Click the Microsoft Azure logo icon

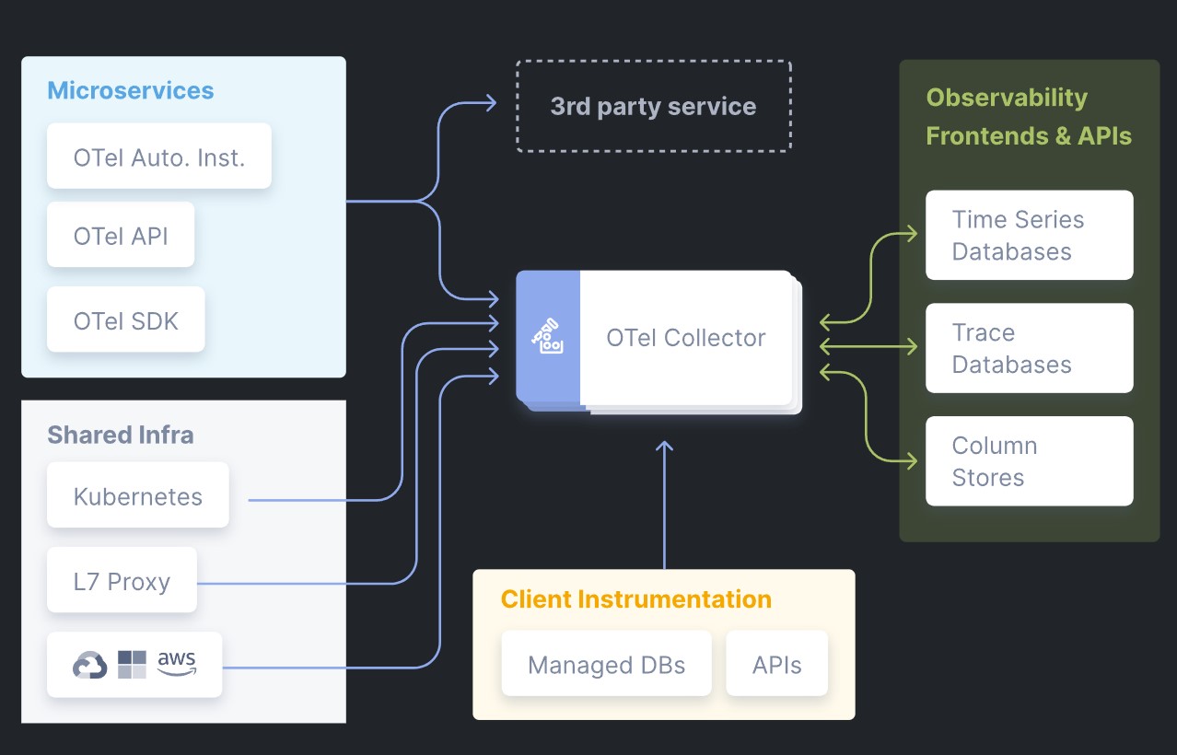132,665
